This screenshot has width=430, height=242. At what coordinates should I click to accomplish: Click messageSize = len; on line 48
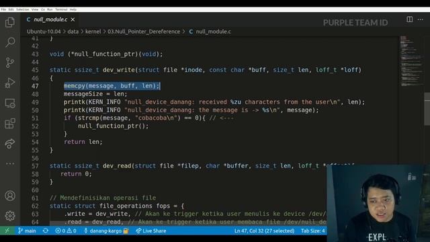tap(95, 94)
